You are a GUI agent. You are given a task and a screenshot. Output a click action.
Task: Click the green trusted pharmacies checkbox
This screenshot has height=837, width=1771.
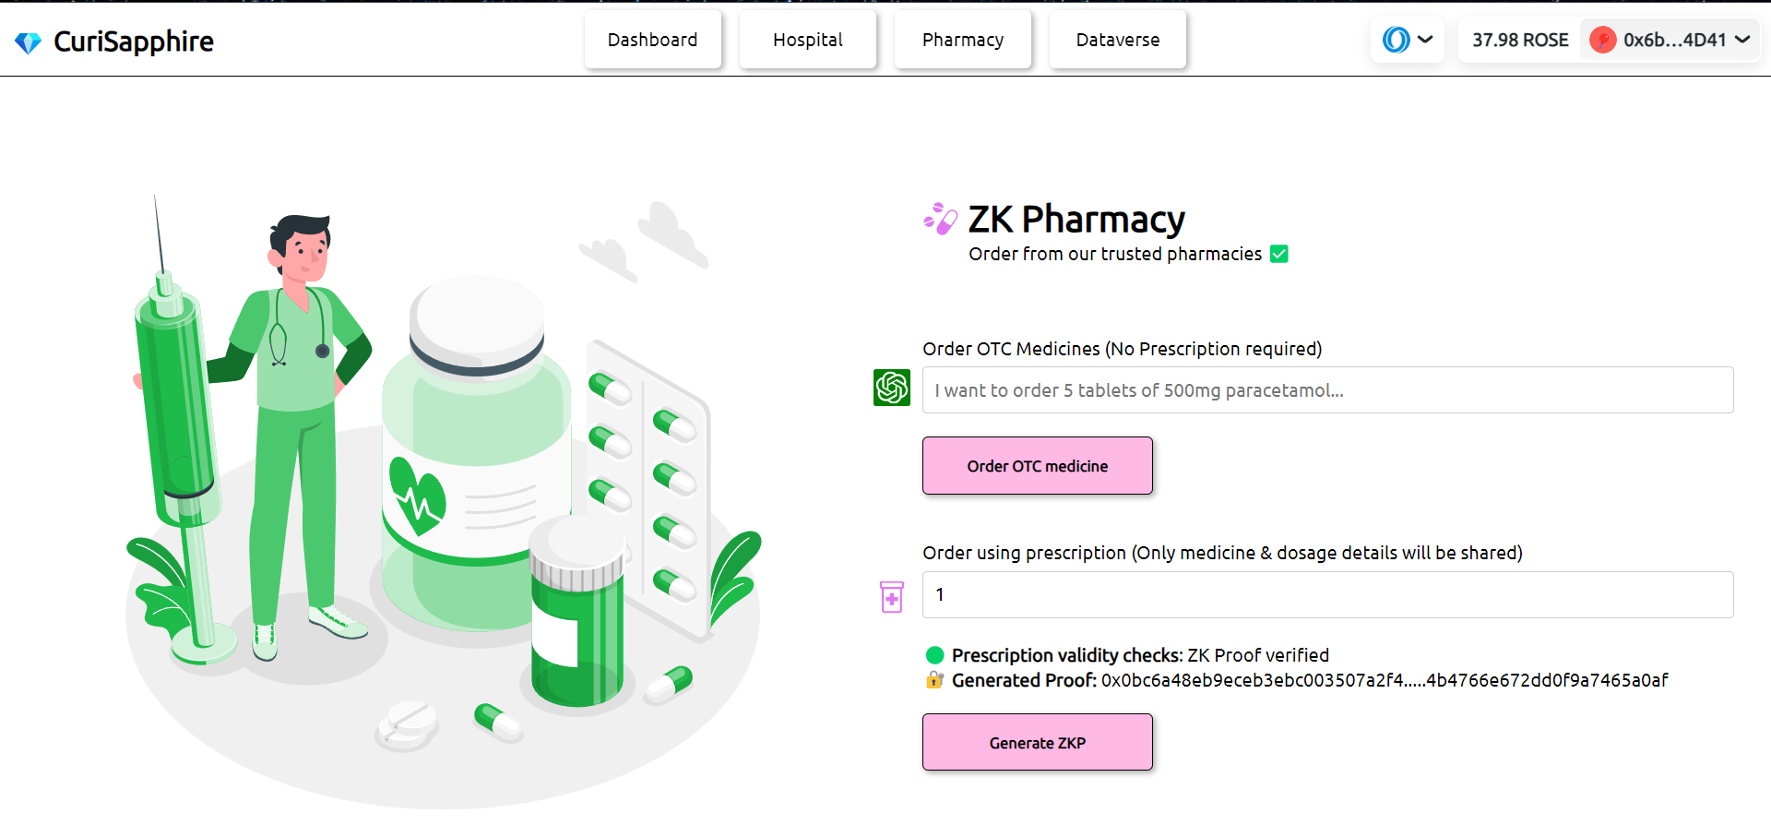[x=1278, y=254]
